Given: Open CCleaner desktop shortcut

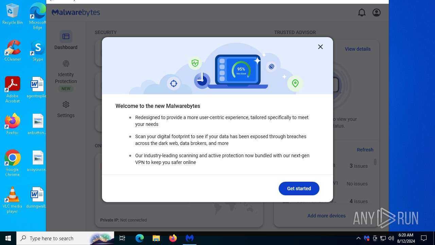Looking at the screenshot, I should (x=13, y=51).
